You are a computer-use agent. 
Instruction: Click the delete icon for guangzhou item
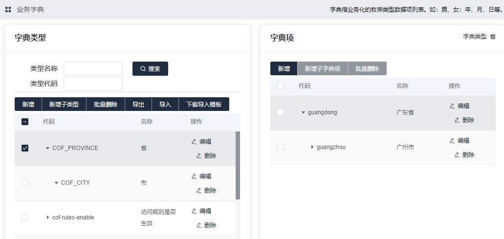pos(457,155)
